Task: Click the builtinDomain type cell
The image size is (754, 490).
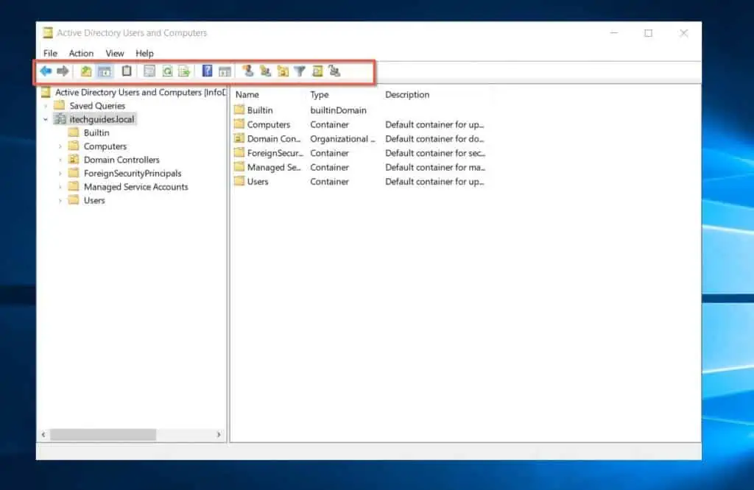Action: tap(338, 110)
